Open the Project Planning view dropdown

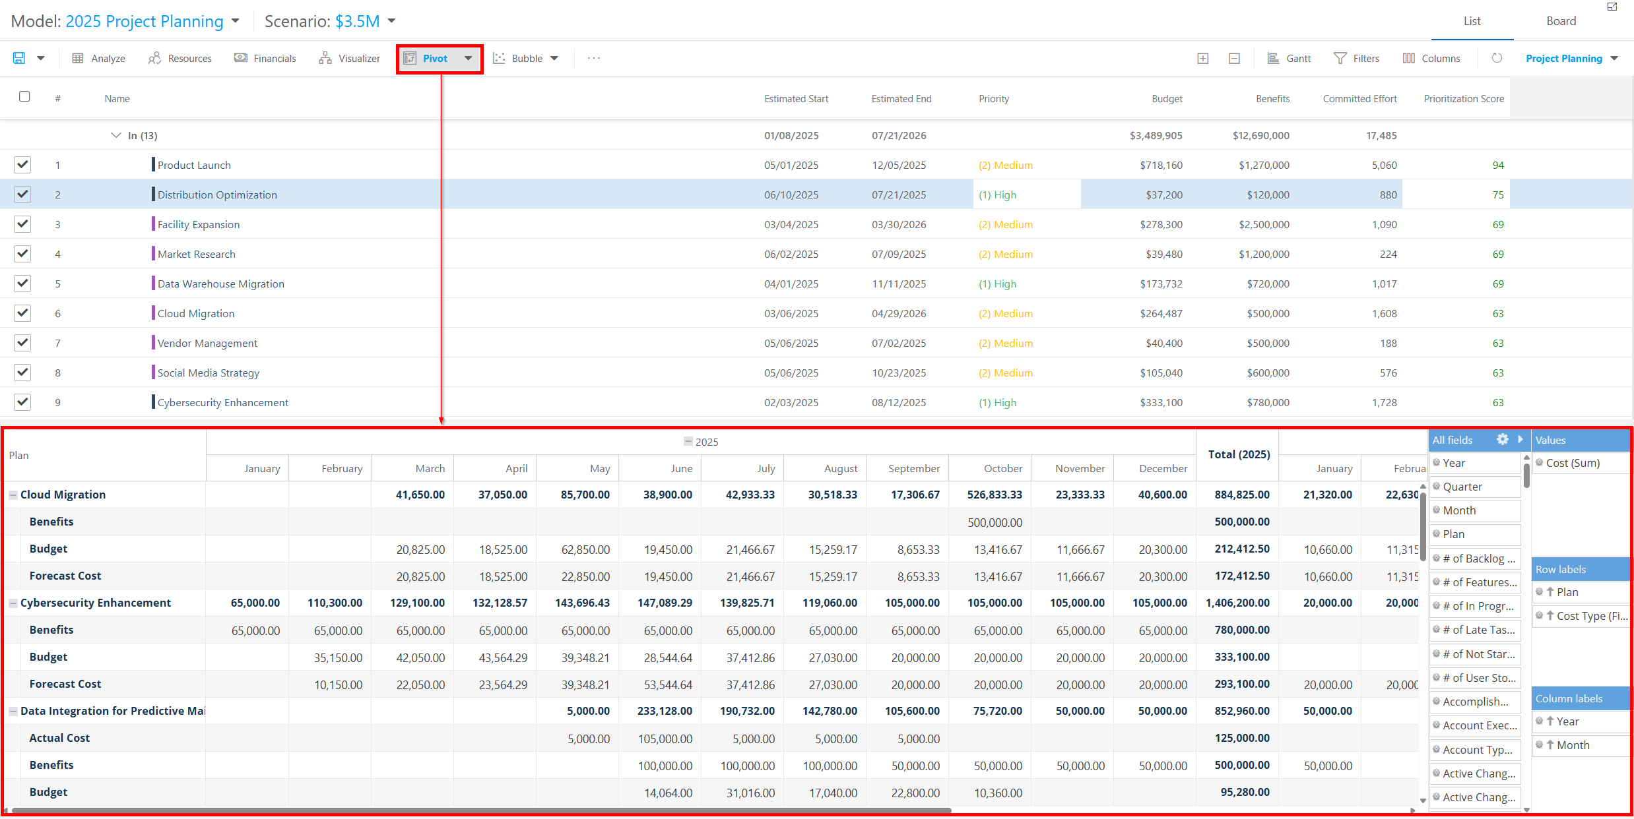[1571, 58]
